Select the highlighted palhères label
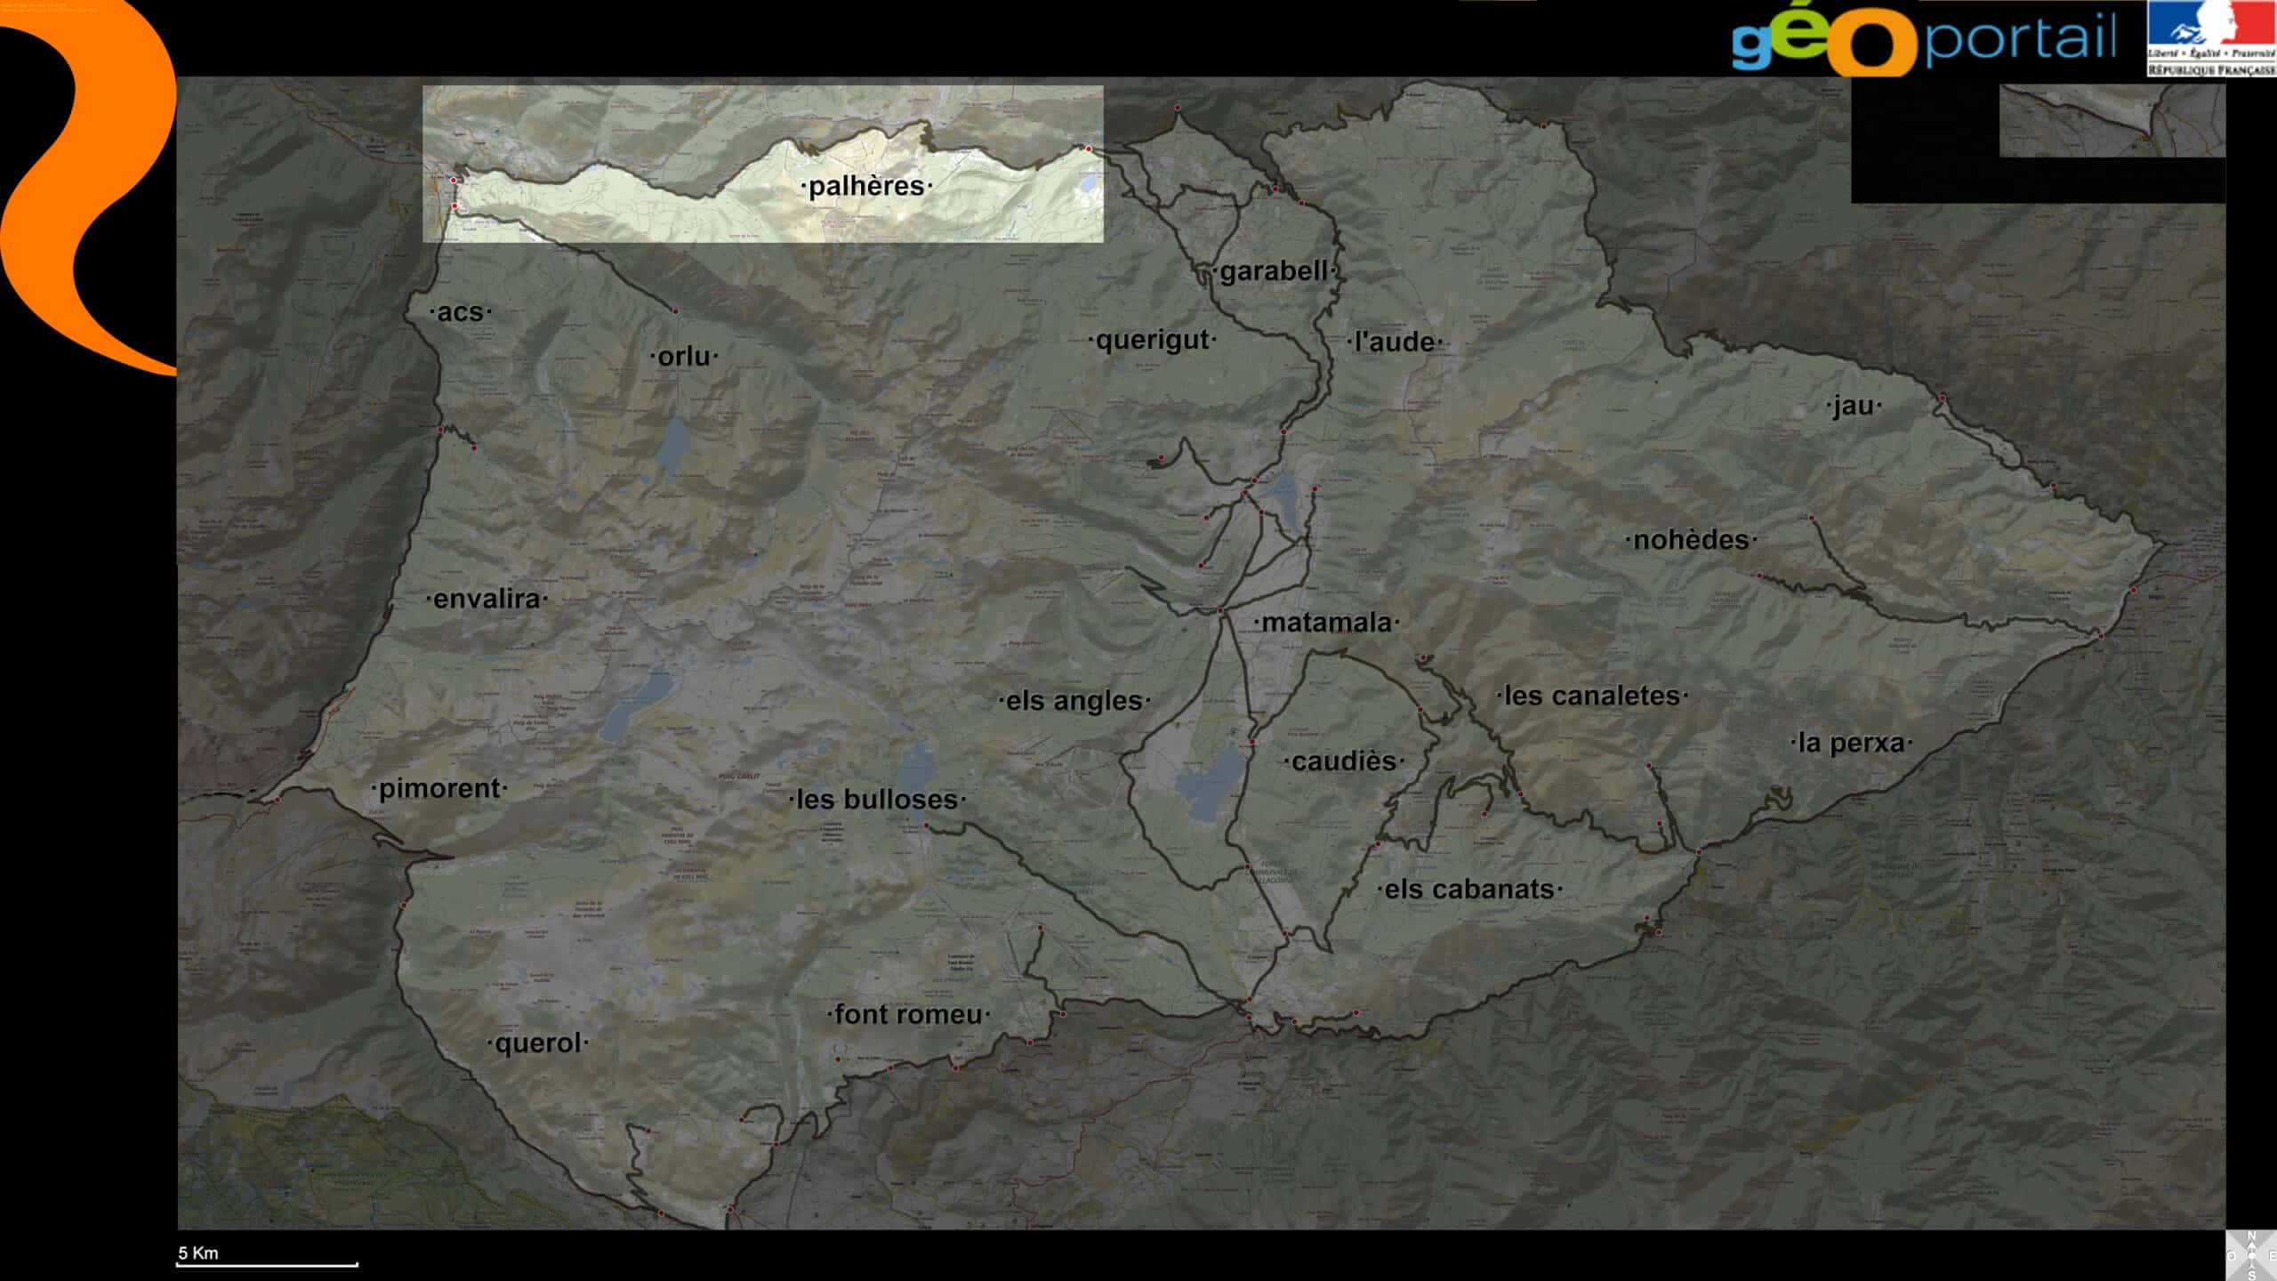 tap(867, 186)
